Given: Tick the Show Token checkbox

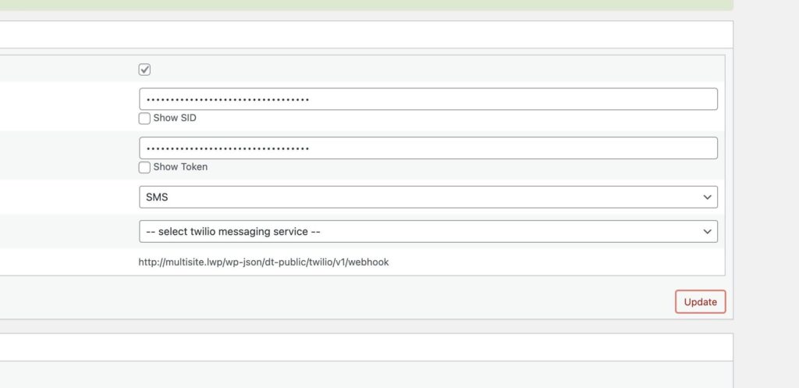Looking at the screenshot, I should tap(144, 167).
